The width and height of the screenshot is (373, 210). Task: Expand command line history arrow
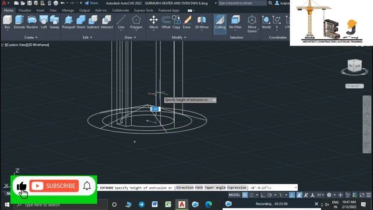[295, 188]
